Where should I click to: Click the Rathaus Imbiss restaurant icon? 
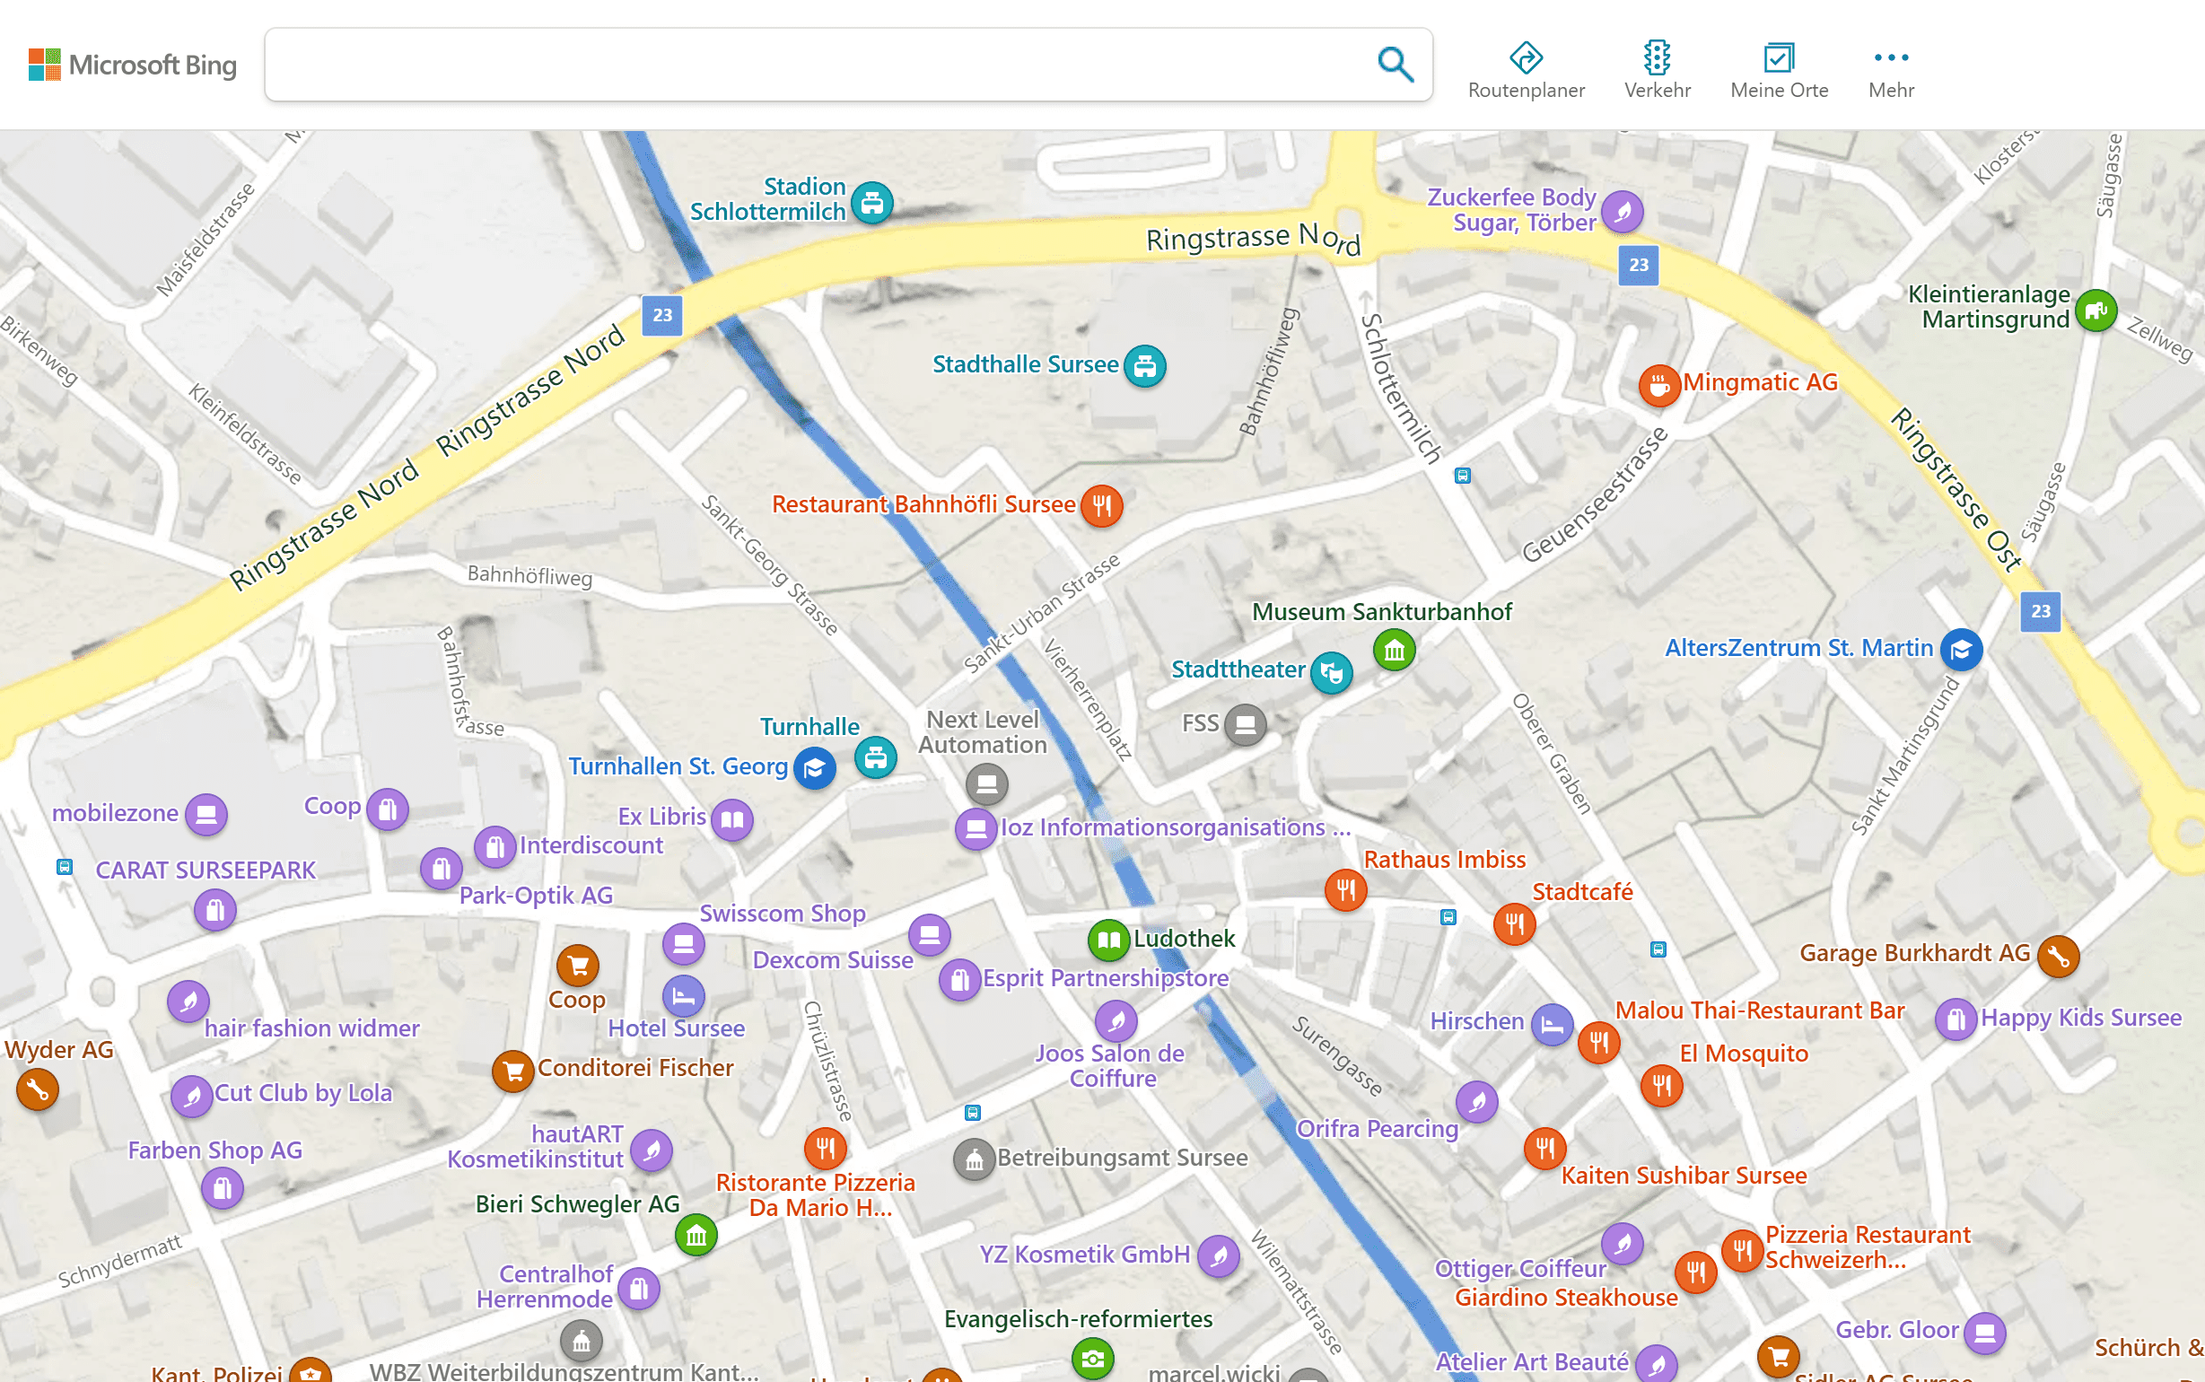tap(1345, 890)
